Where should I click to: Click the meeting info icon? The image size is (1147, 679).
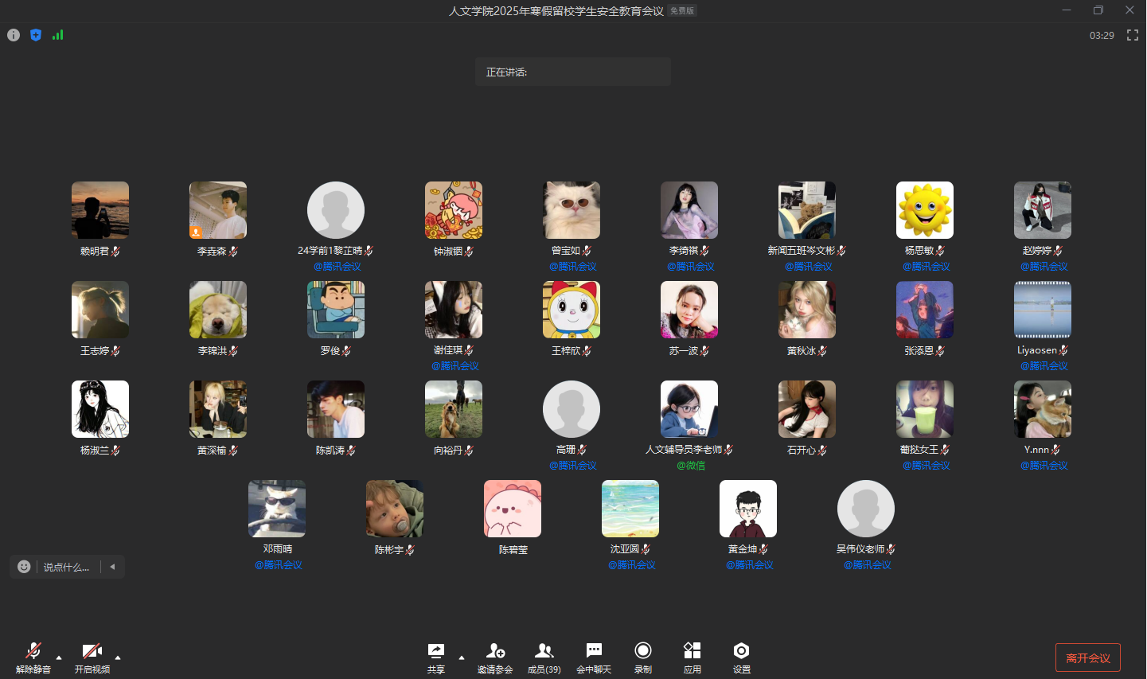click(14, 35)
